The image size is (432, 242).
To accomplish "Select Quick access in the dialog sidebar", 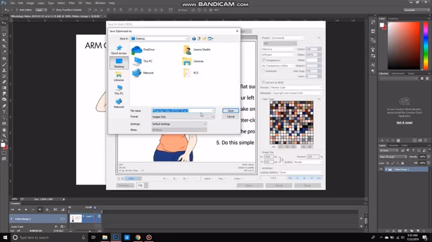I will pos(119,50).
